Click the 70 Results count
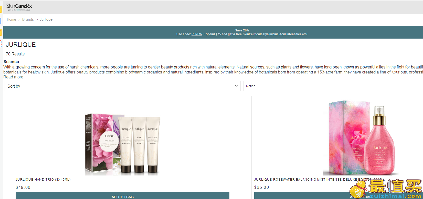 pos(15,54)
